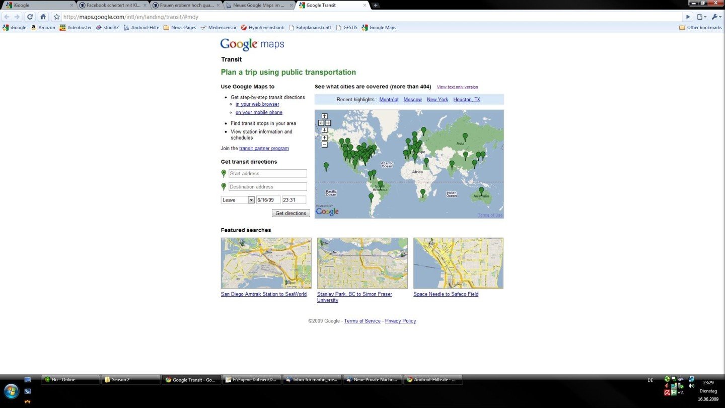The width and height of the screenshot is (725, 408).
Task: Bookmark this page with the star icon
Action: [56, 17]
